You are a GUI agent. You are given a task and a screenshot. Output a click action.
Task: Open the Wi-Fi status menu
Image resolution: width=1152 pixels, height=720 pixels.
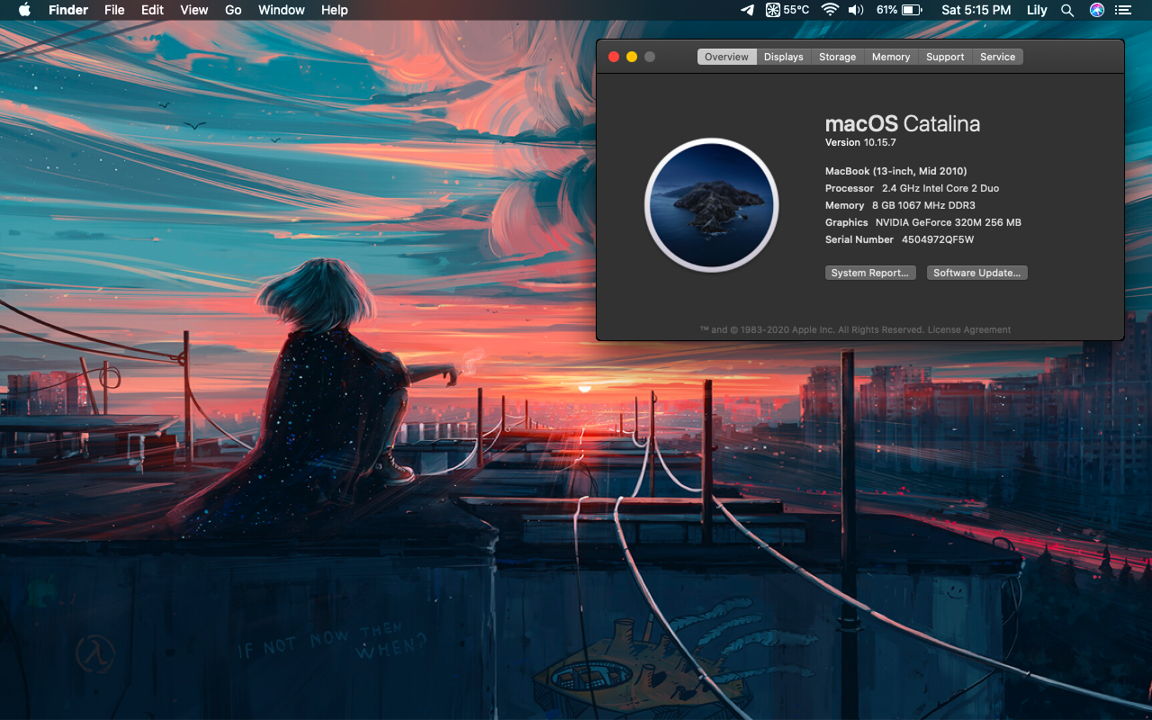[830, 10]
